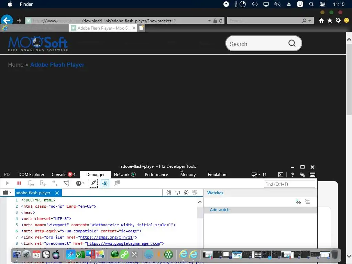352x264 pixels.
Task: Click the Show console prompt icon
Action: (x=280, y=175)
